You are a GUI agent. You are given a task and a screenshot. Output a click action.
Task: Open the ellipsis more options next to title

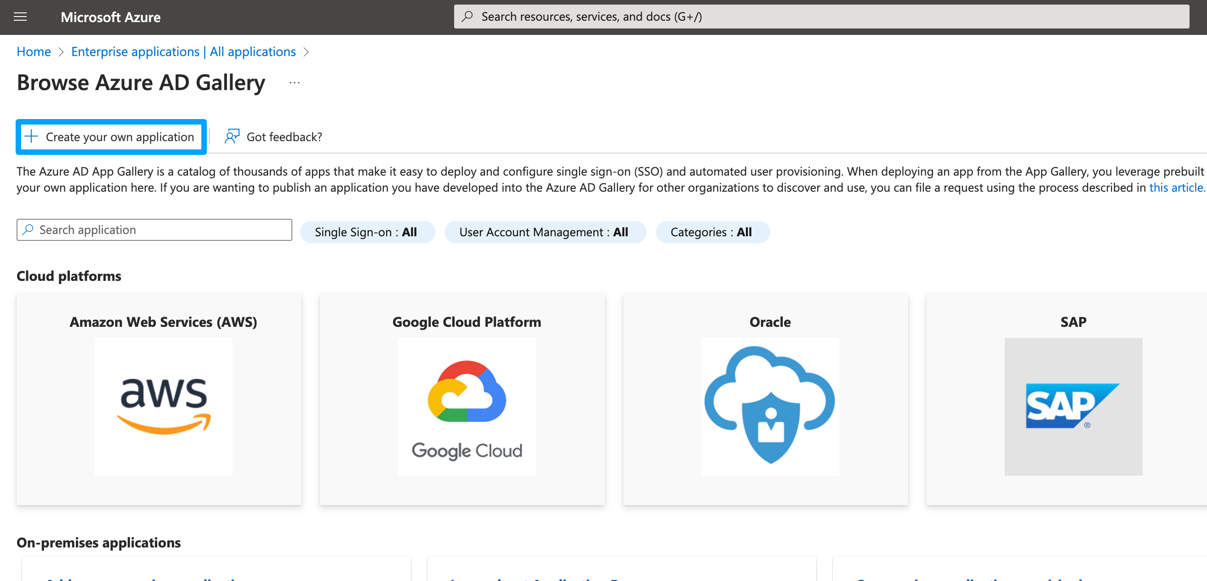pos(294,83)
